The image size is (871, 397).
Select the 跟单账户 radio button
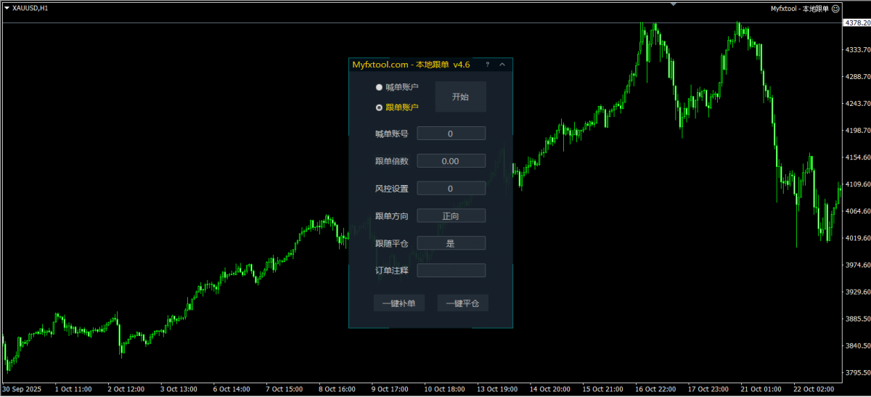pyautogui.click(x=379, y=107)
